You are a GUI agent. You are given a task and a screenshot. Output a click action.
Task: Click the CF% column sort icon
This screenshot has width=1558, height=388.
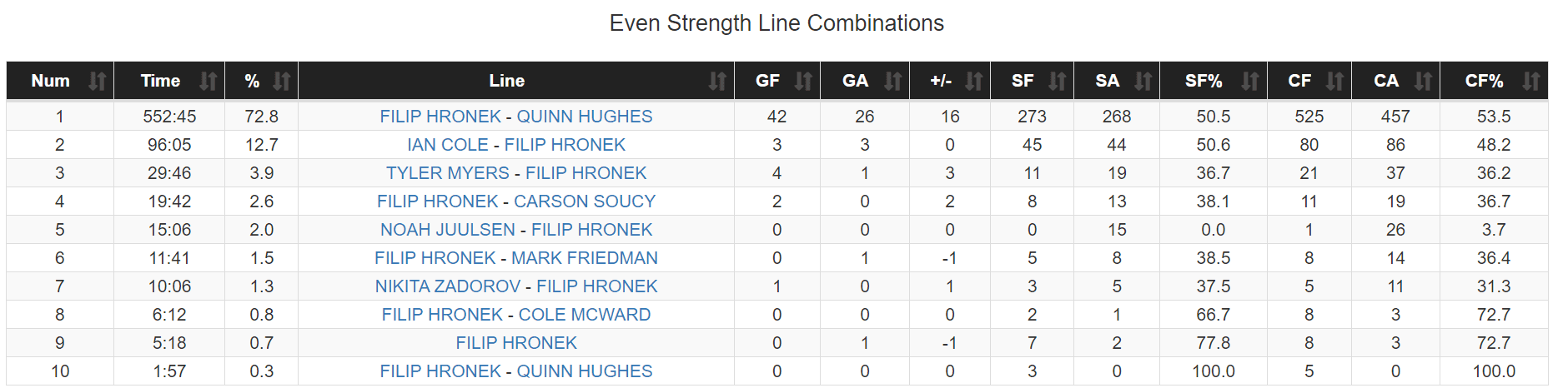1530,81
